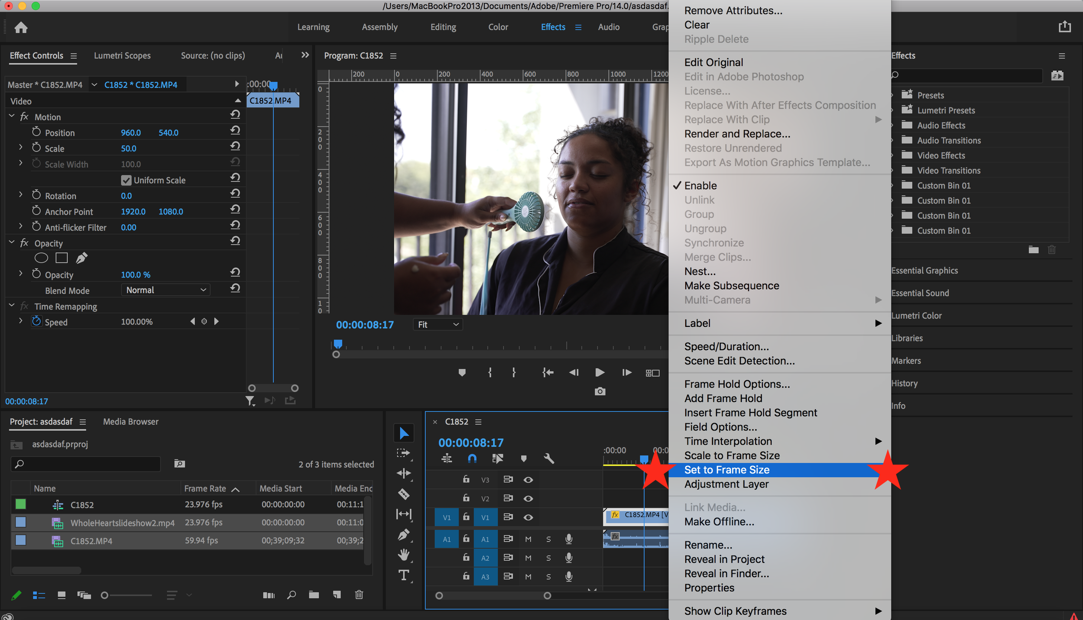This screenshot has height=620, width=1083.
Task: Expand Time Interpolation submenu
Action: tap(780, 441)
